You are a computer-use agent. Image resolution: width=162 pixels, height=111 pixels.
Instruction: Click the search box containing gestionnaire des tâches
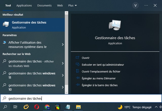click(81, 98)
